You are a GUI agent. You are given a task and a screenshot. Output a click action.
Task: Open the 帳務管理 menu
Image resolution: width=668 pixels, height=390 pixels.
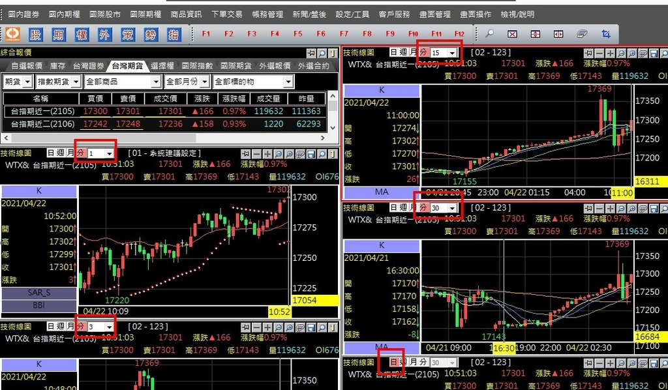click(267, 14)
